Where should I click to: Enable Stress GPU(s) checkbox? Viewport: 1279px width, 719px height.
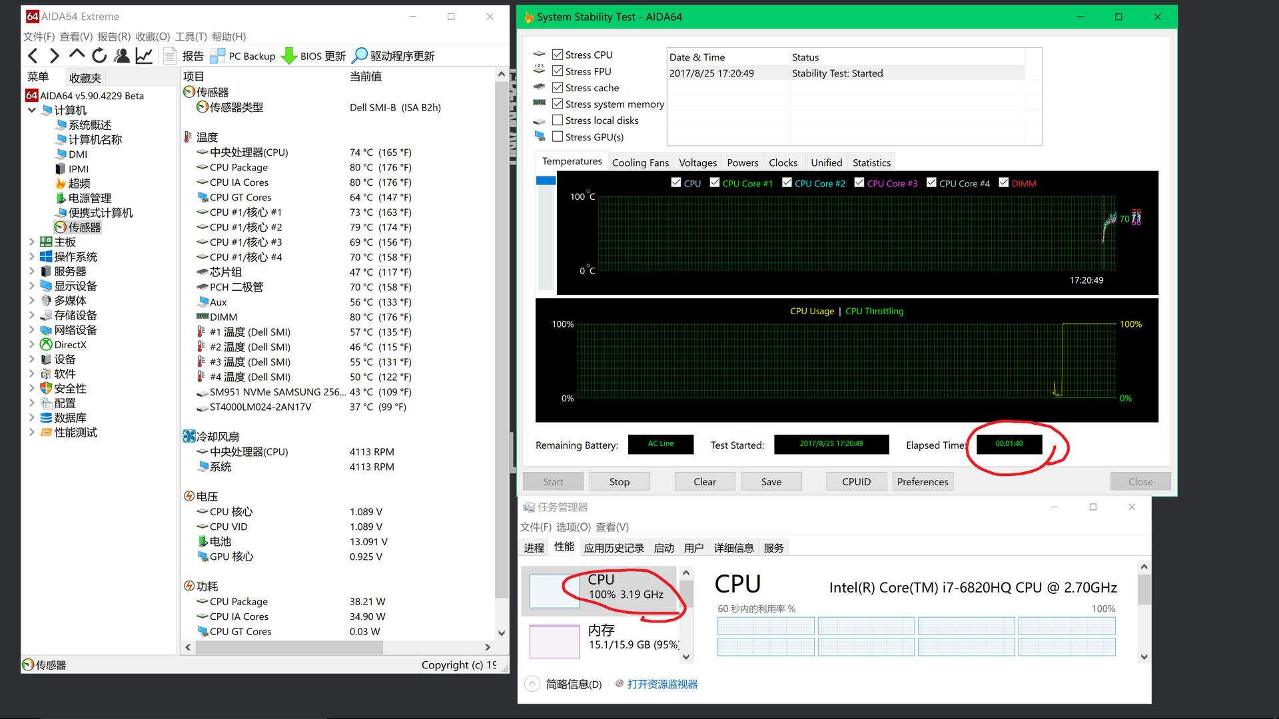click(557, 137)
